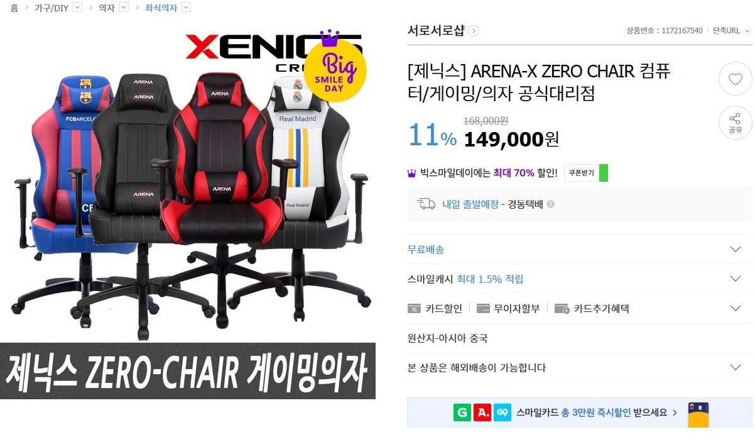This screenshot has width=755, height=442.
Task: Click the 홈 breadcrumb link
Action: click(14, 8)
